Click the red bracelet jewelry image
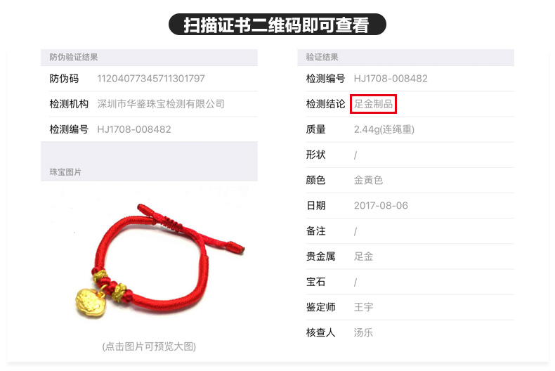Image resolution: width=555 pixels, height=371 pixels. point(159,260)
